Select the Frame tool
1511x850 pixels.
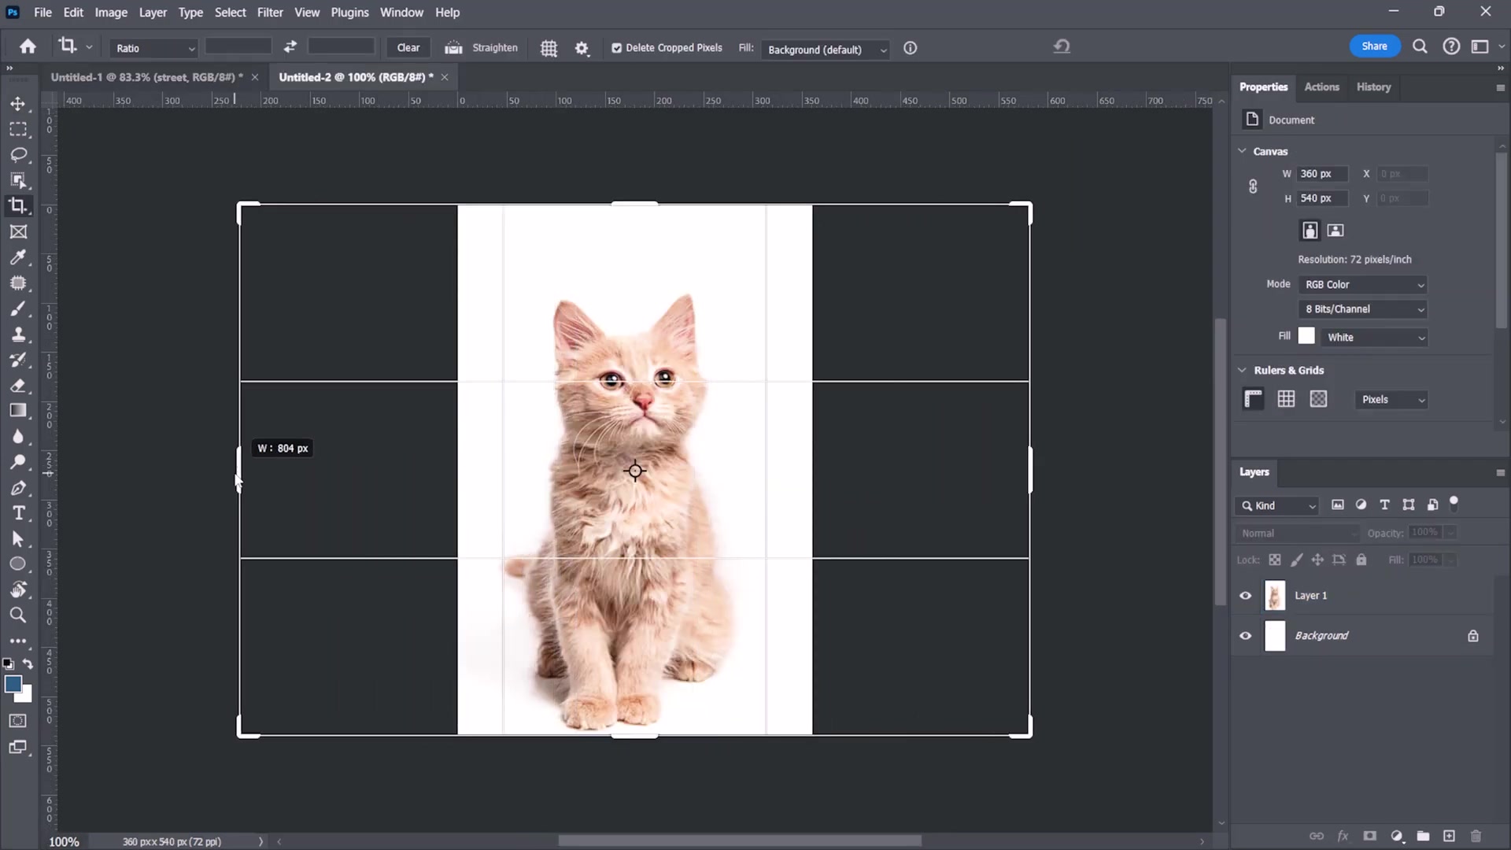click(x=18, y=231)
